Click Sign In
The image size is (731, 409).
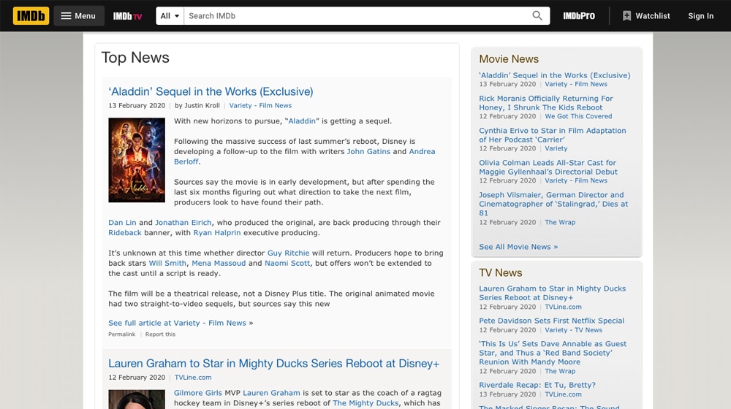pyautogui.click(x=701, y=16)
